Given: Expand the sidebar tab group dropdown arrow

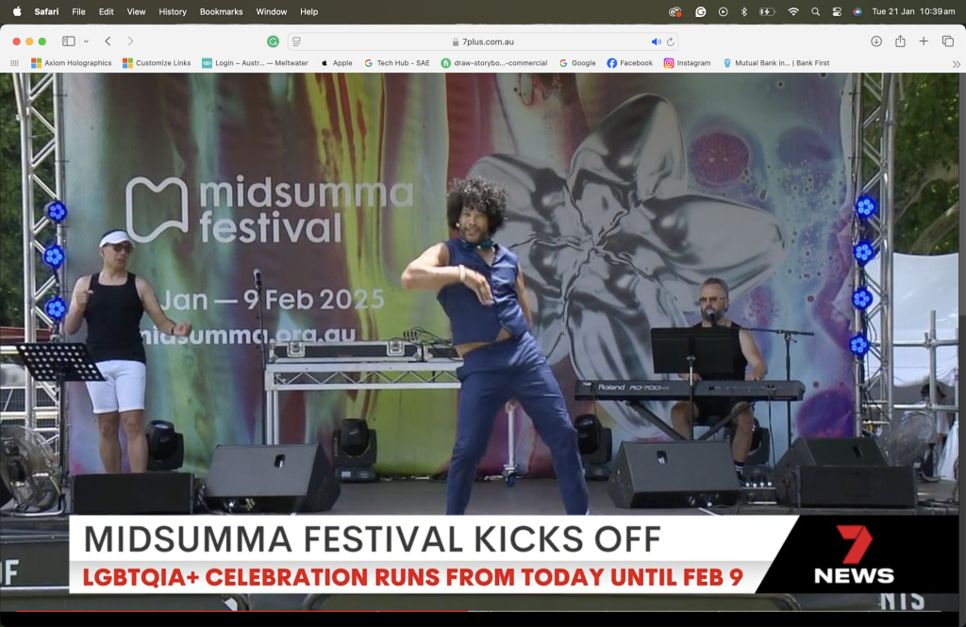Looking at the screenshot, I should (x=86, y=41).
